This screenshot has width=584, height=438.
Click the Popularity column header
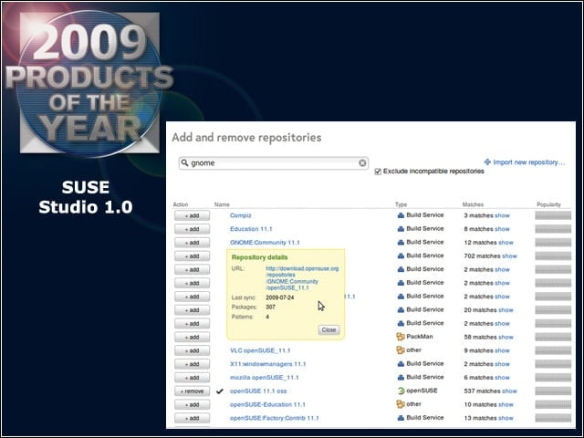coord(548,204)
